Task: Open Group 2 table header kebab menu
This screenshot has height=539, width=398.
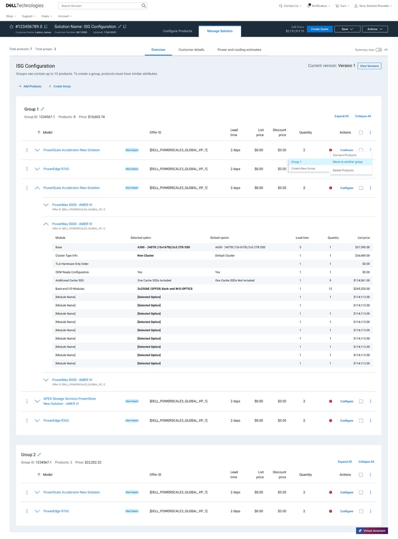Action: pyautogui.click(x=371, y=475)
